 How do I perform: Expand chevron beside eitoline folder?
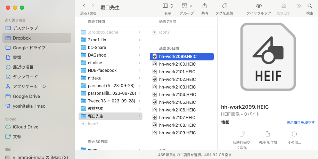139,63
